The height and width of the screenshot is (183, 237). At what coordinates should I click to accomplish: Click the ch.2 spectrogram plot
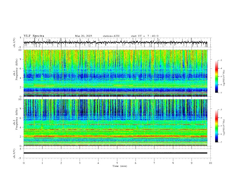[116, 123]
